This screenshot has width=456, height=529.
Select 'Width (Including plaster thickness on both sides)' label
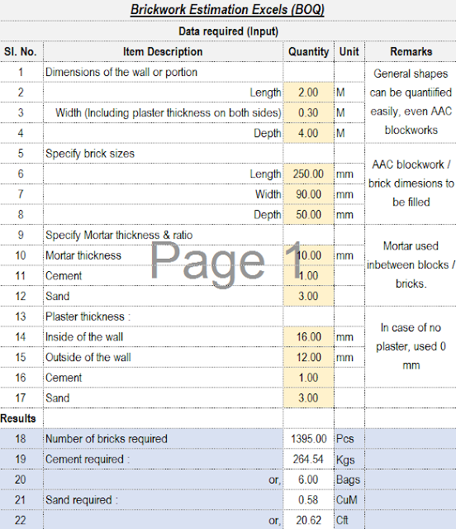pyautogui.click(x=169, y=112)
